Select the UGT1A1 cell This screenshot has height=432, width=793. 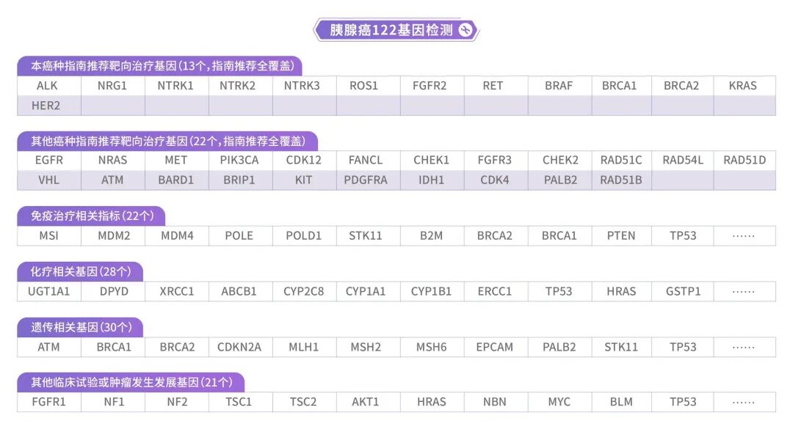49,291
